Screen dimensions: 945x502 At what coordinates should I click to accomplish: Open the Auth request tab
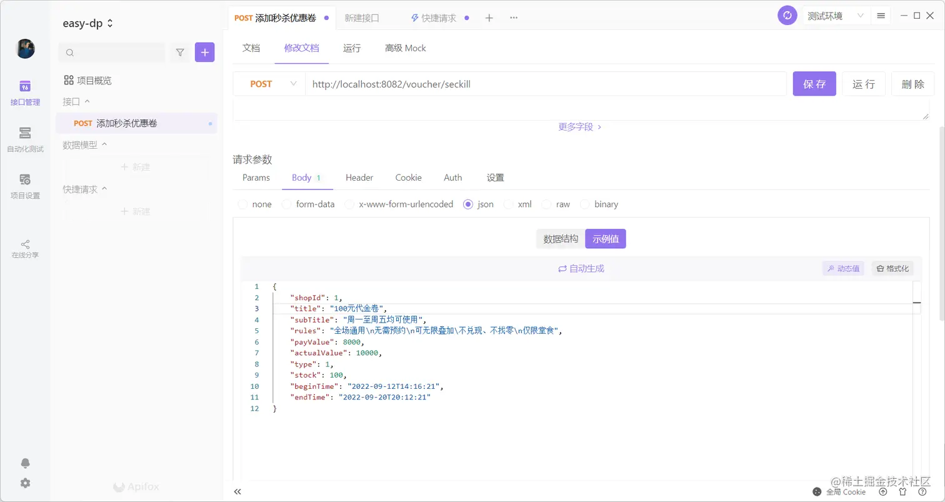click(453, 178)
